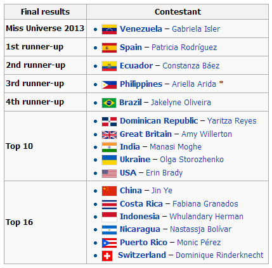Open the Erin Brady link
Image resolution: width=272 pixels, height=268 pixels.
164,173
